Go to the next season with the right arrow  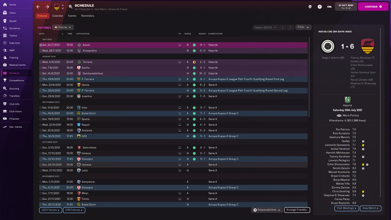[x=290, y=28]
